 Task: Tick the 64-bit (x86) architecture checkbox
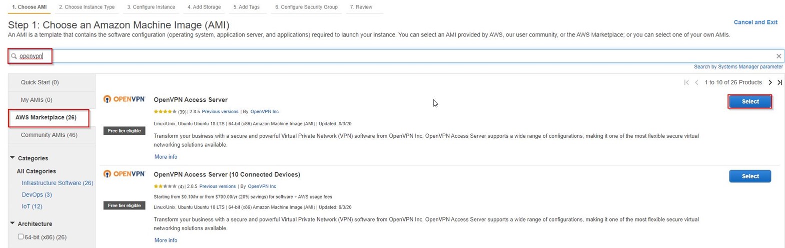click(x=21, y=237)
